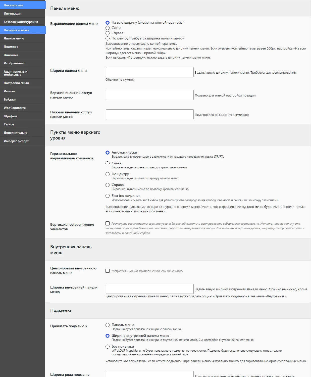Go to the Липкое меню tab
311x377 pixels.
(x=23, y=38)
